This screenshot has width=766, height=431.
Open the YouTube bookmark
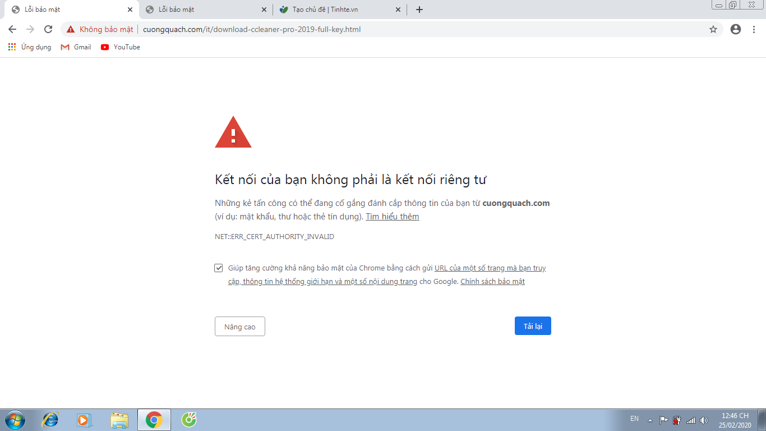(x=120, y=47)
